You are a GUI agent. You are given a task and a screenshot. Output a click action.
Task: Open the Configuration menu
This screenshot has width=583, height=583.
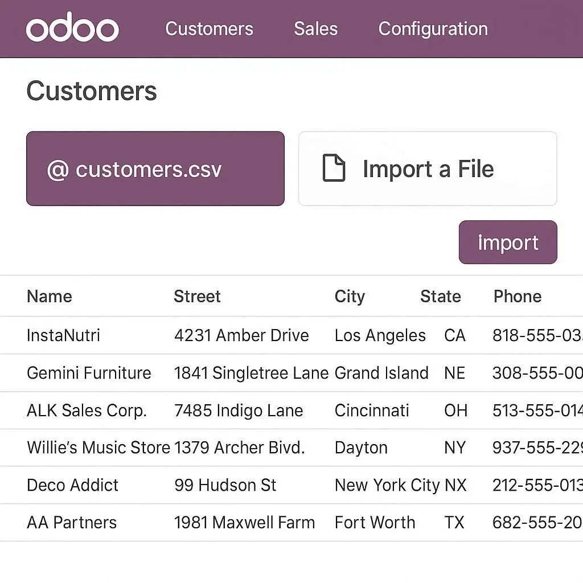433,29
